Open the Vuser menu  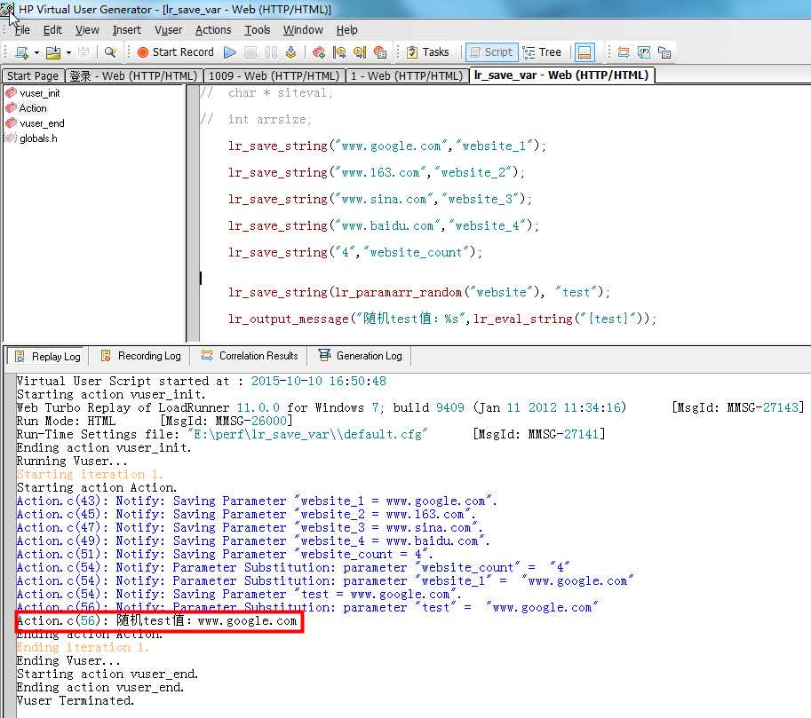tap(169, 30)
